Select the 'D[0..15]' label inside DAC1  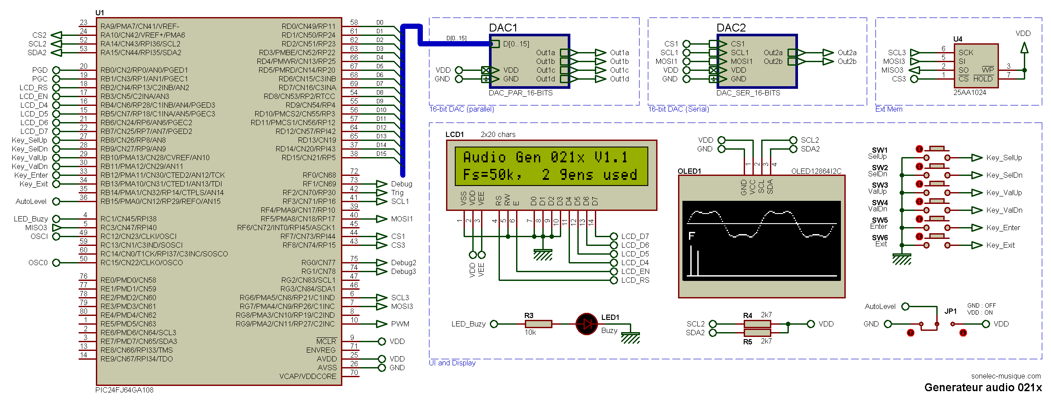[x=516, y=44]
